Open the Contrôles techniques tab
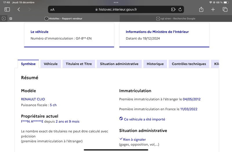The image size is (232, 152). [x=189, y=64]
